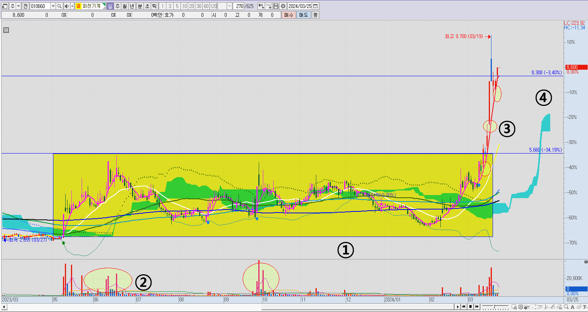The width and height of the screenshot is (588, 312).
Task: Click the '주' market type button
Action: 13,6
